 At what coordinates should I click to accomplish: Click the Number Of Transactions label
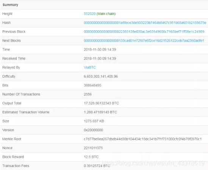click(x=21, y=94)
